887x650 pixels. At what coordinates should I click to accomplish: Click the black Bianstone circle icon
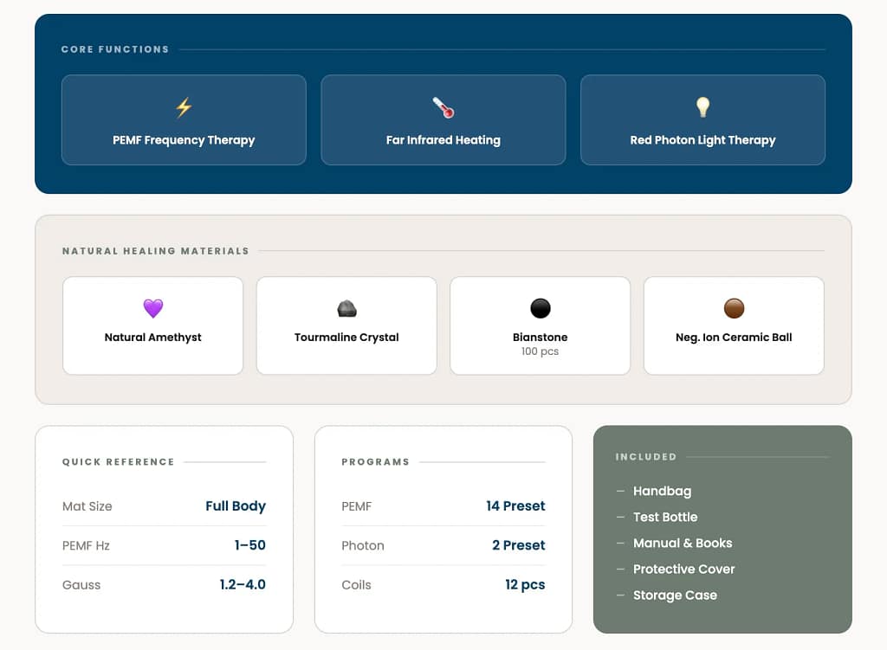541,308
